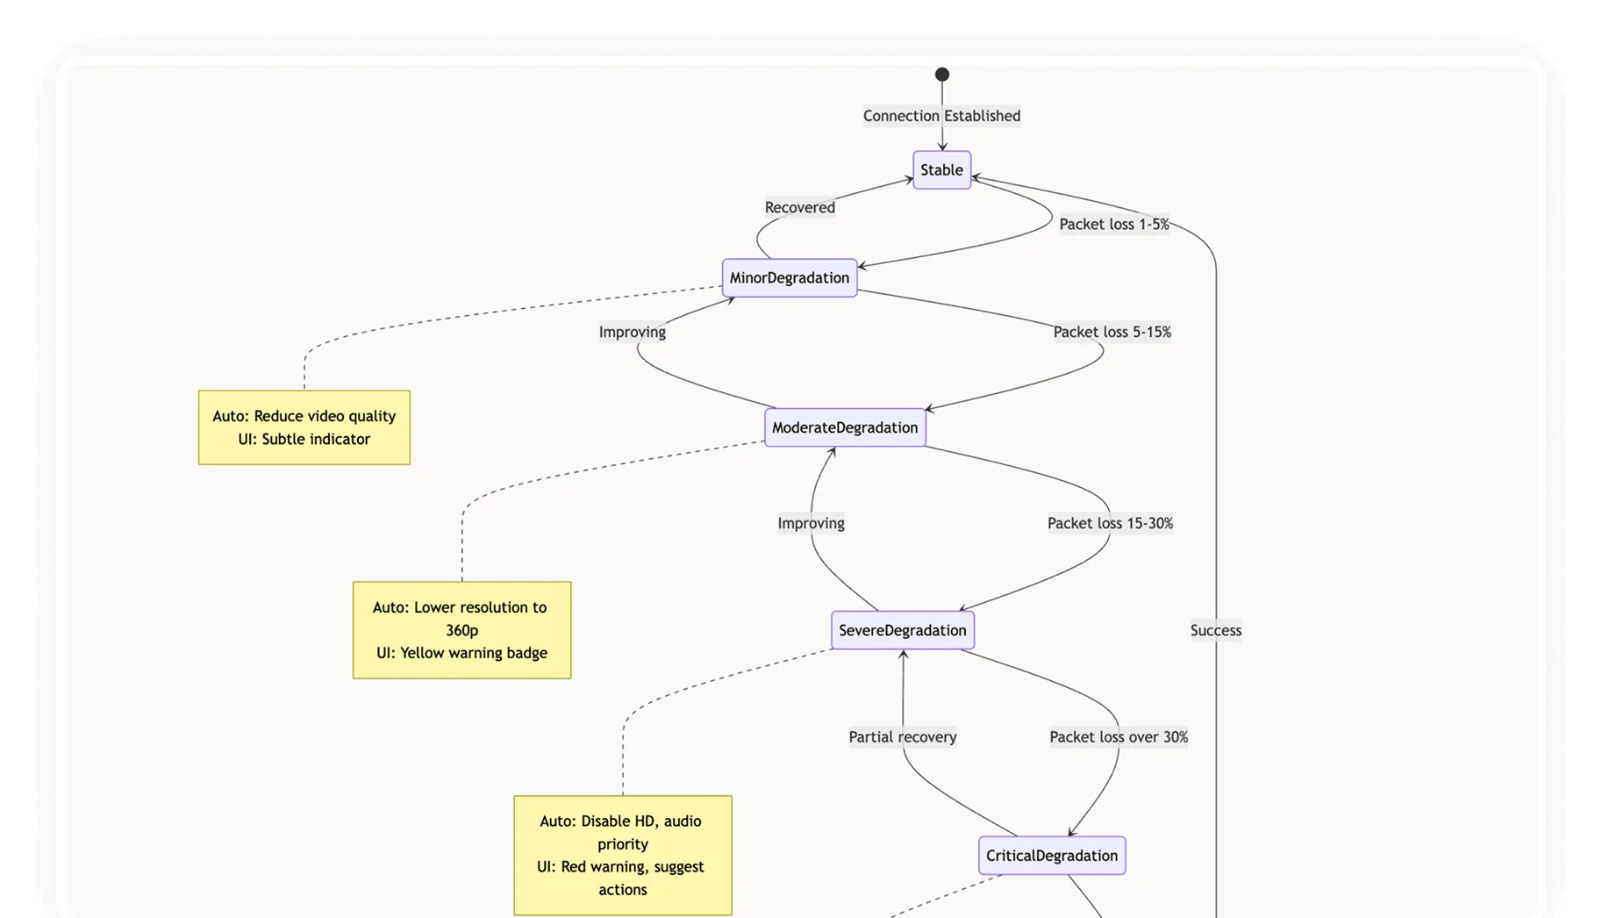Viewport: 1602px width, 918px height.
Task: Click the 'Red warning, suggest actions' note box
Action: tap(621, 855)
